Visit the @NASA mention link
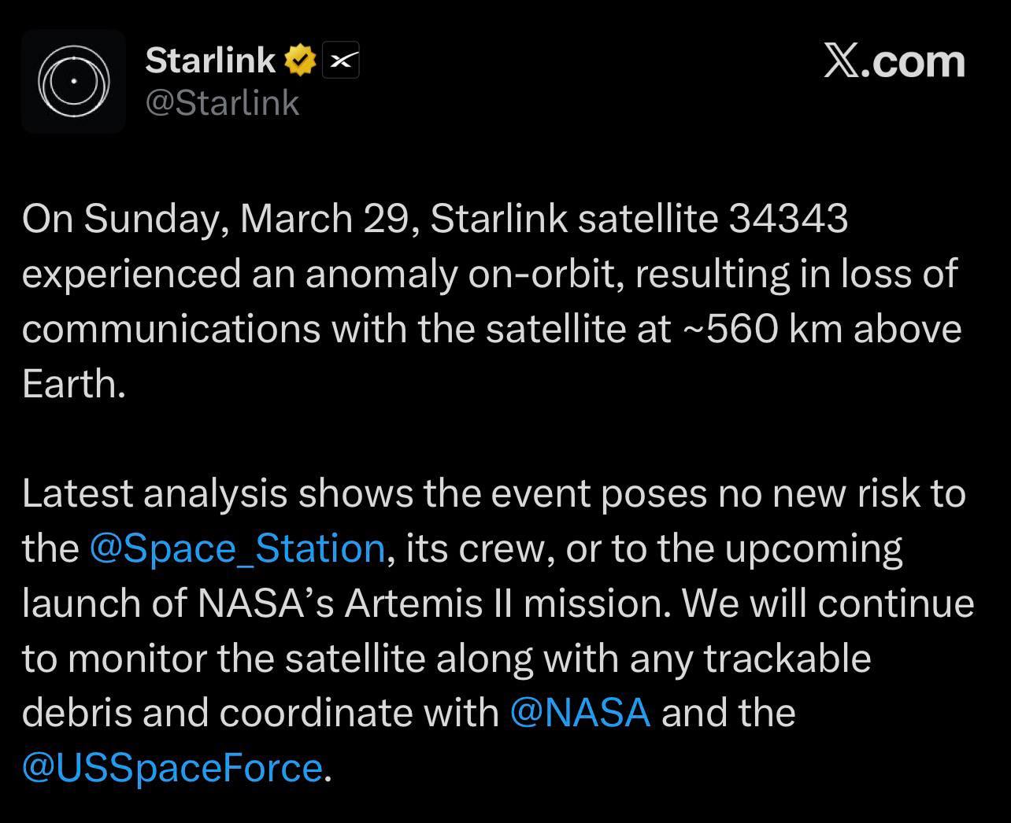 point(580,713)
